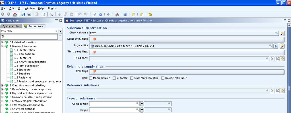
Task: Tick the Only representative checkbox
Action: (132, 78)
